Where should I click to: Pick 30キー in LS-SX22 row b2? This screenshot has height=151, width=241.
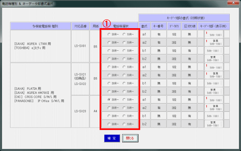pos(109,91)
